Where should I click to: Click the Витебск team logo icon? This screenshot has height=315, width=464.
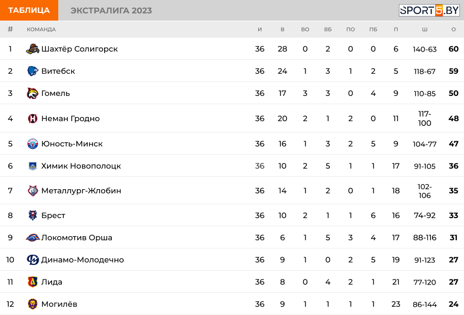pyautogui.click(x=32, y=71)
